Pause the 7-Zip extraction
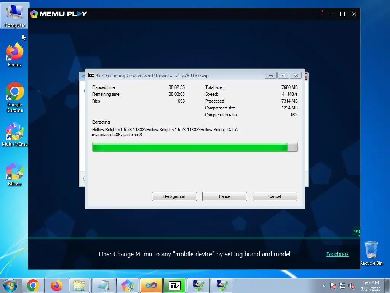 point(225,196)
